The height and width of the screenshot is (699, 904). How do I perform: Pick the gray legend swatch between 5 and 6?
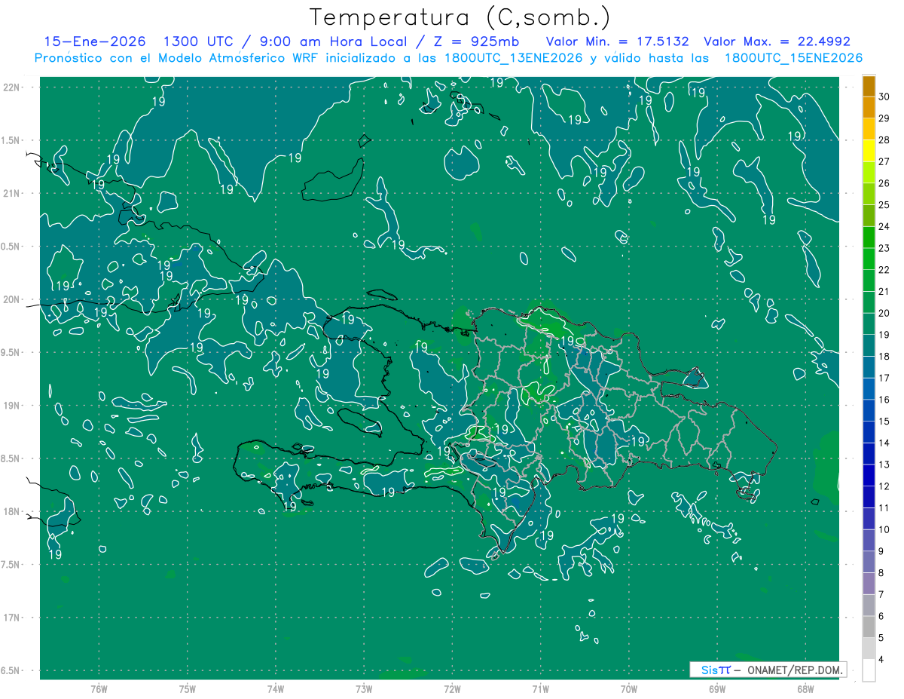point(869,627)
